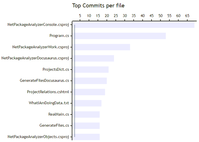The height and width of the screenshot is (142, 199).
Task: Click the NetPackageAnalyzerWork.csproj bar
Action: (x=101, y=47)
